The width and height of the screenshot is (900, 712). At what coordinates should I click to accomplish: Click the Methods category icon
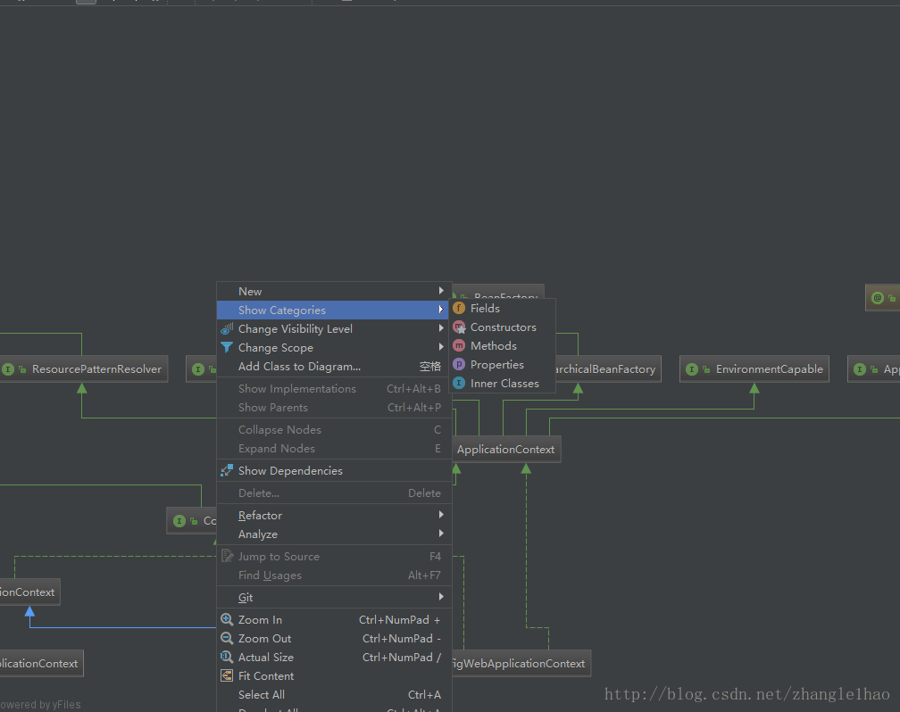click(459, 346)
